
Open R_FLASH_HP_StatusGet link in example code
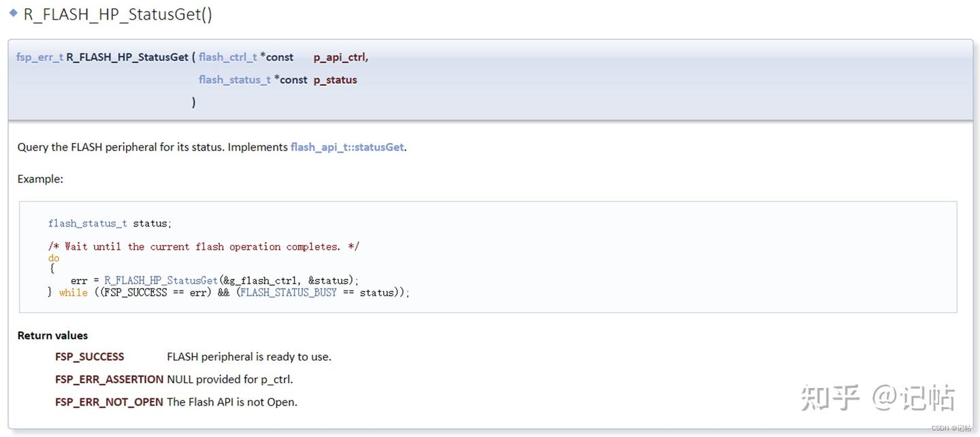pyautogui.click(x=161, y=280)
